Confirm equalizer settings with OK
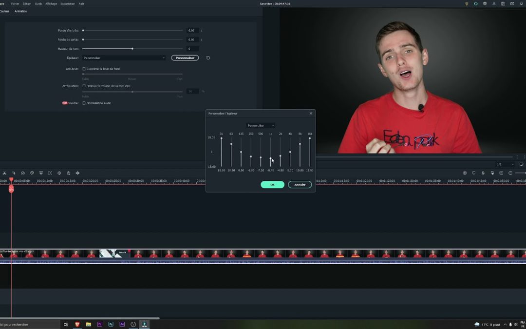Screen dimensions: 526x329 pos(272,185)
